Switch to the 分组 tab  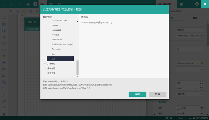pyautogui.click(x=195, y=18)
